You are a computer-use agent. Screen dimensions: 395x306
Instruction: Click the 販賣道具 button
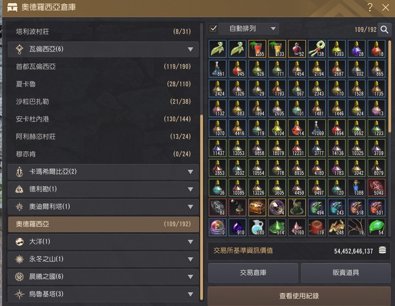pyautogui.click(x=346, y=273)
